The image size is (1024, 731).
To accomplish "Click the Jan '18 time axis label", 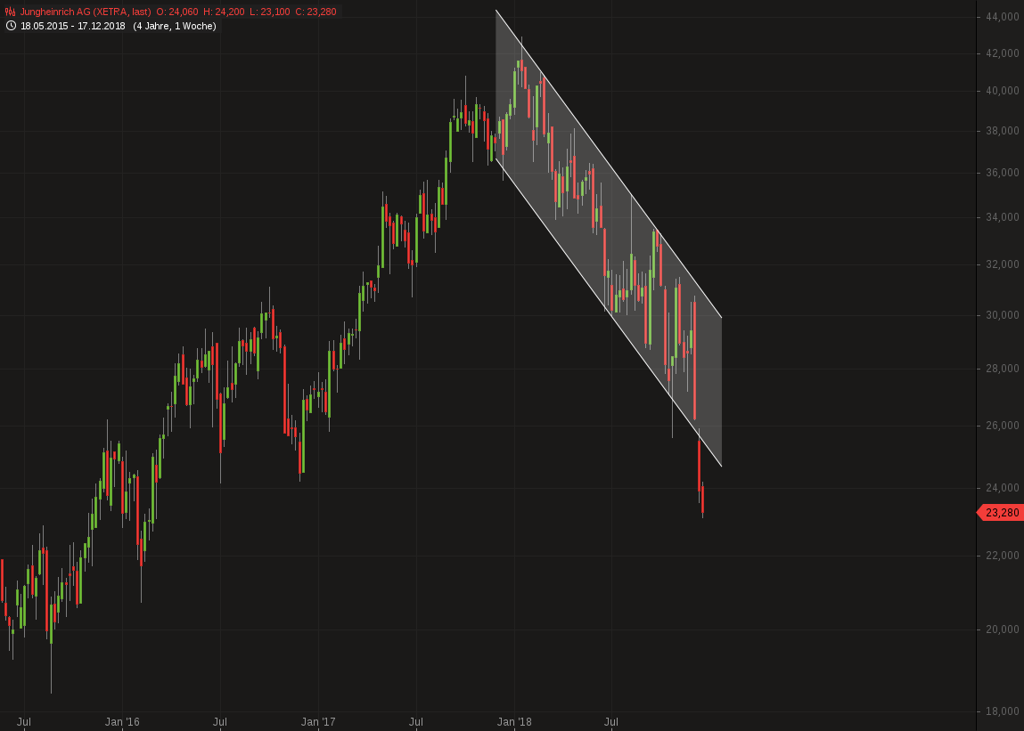I will pyautogui.click(x=514, y=722).
